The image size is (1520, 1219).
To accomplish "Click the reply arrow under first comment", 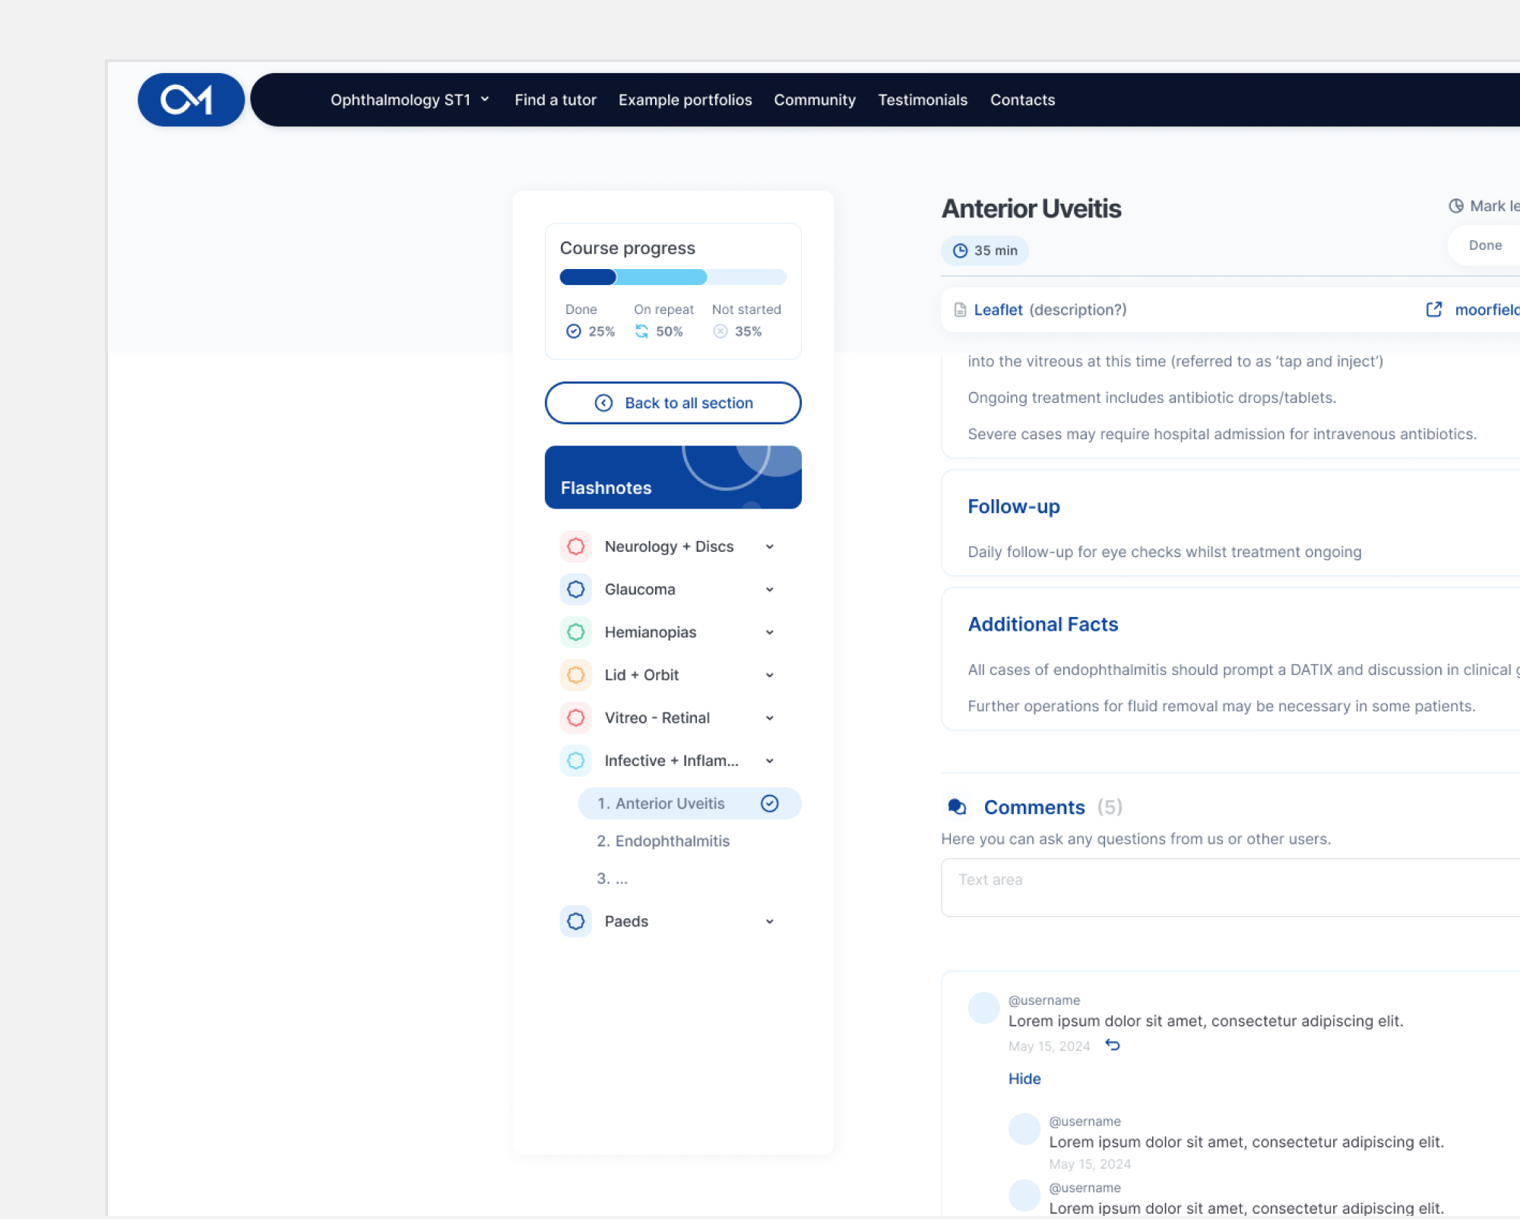I will pos(1112,1045).
